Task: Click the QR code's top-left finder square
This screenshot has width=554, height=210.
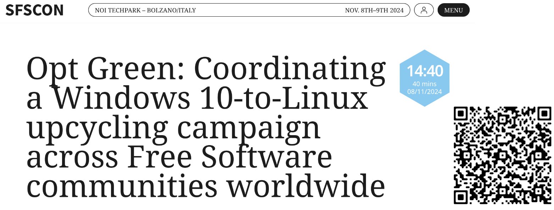Action: (461, 114)
